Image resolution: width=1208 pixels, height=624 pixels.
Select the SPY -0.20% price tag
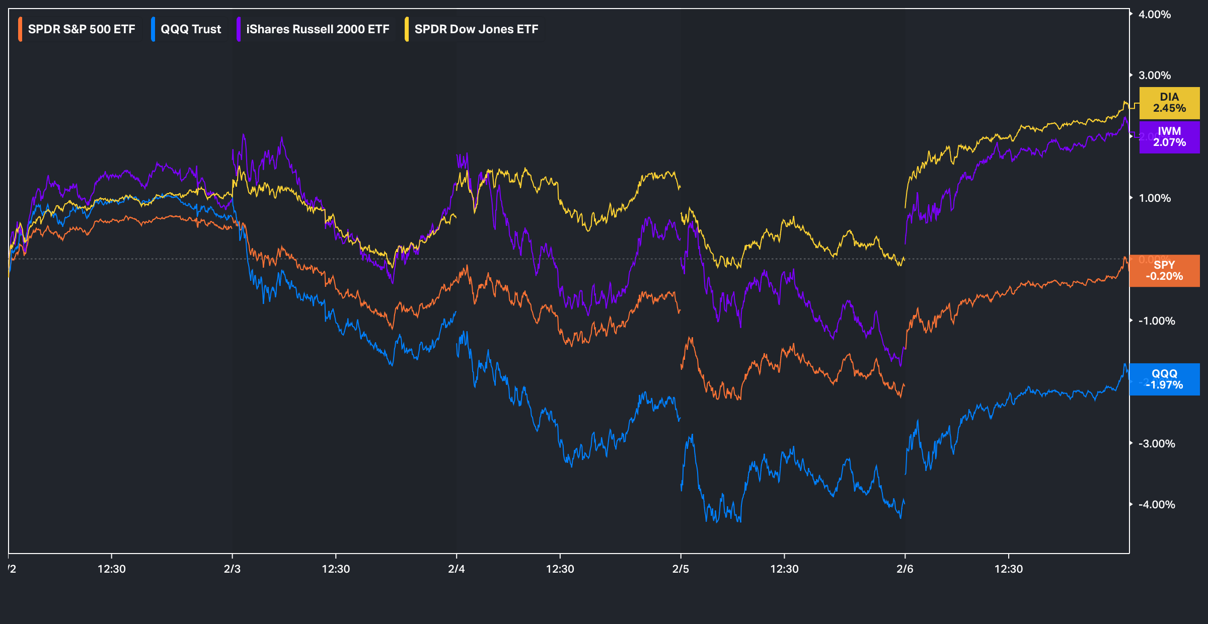point(1164,271)
